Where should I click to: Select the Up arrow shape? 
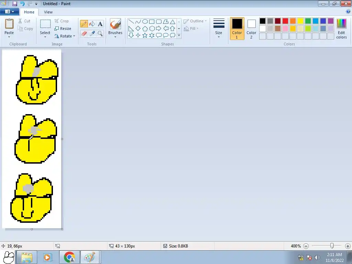click(173, 29)
